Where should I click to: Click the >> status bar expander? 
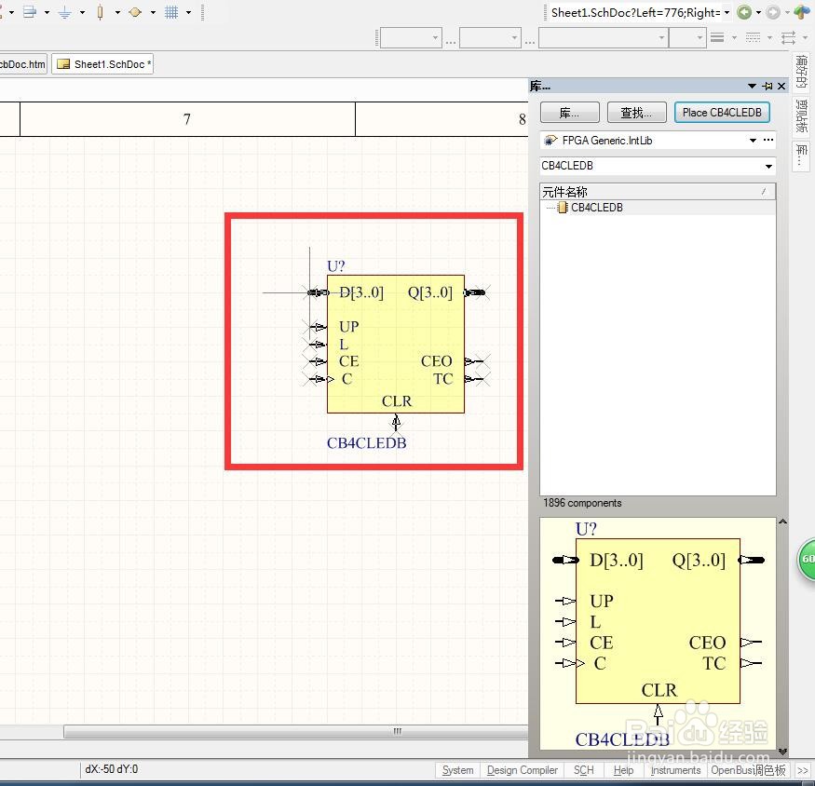(x=803, y=770)
